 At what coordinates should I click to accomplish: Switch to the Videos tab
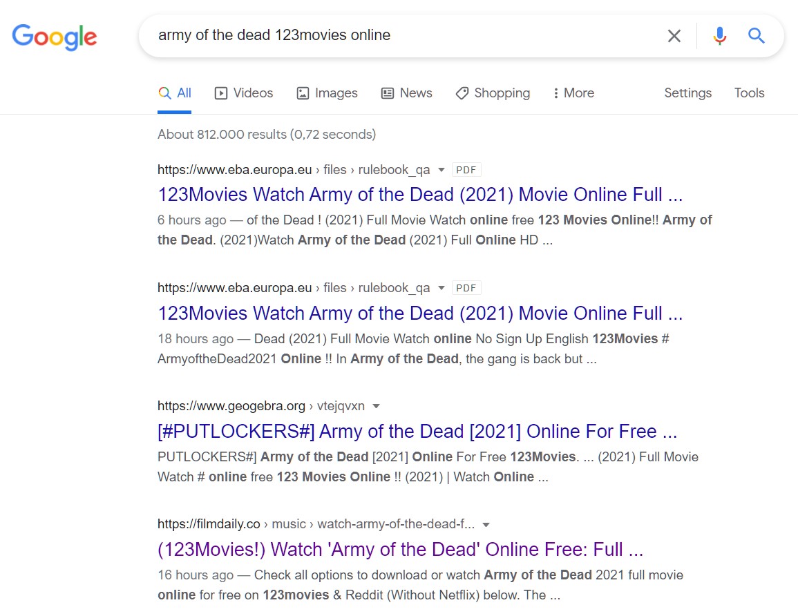click(x=244, y=93)
